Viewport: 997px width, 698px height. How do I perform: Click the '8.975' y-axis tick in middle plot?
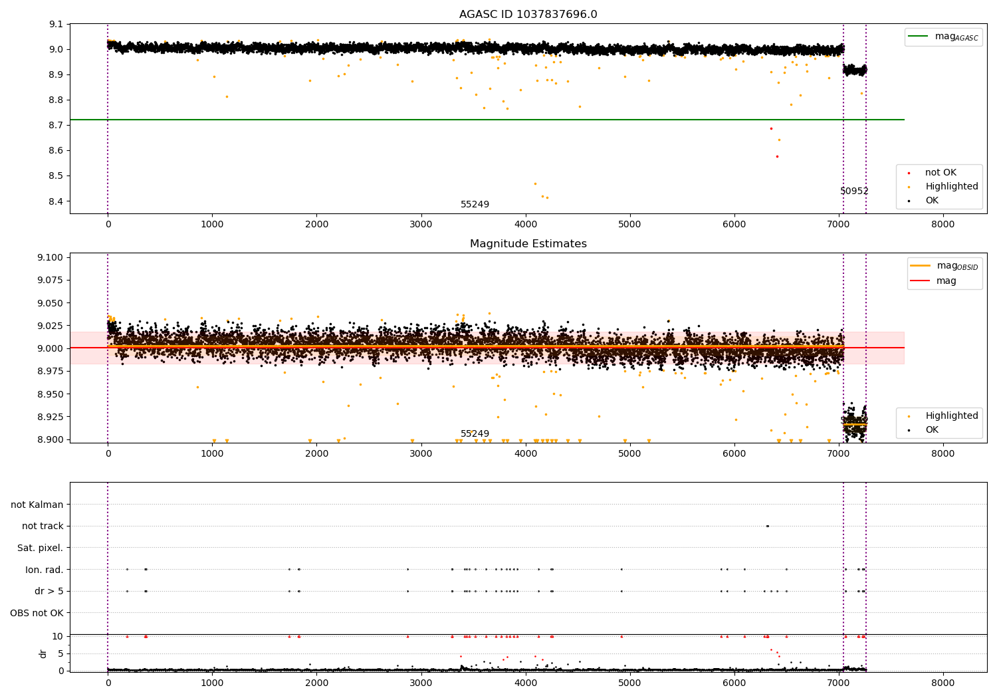coord(51,372)
